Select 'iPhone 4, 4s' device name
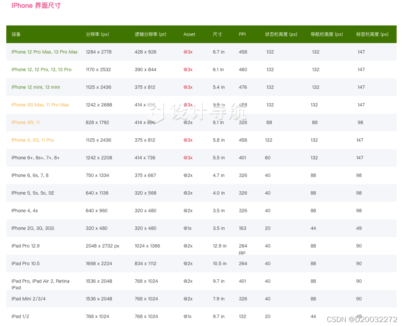The height and width of the screenshot is (326, 403). click(24, 210)
